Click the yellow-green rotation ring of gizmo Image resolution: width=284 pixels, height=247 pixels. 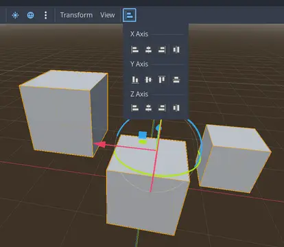(x=160, y=176)
